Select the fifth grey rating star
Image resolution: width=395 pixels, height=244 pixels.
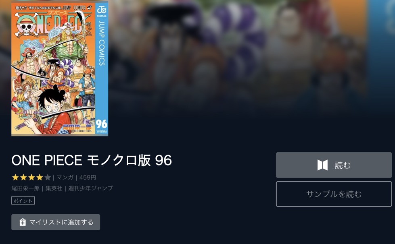click(48, 178)
